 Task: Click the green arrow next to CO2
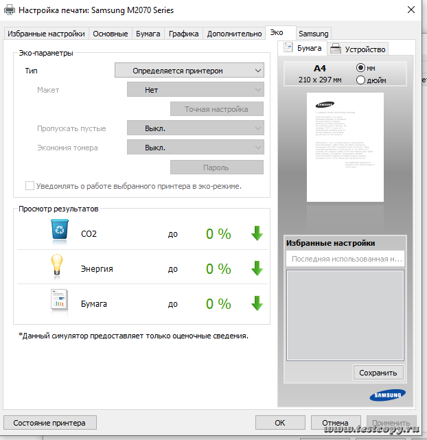[x=257, y=233]
